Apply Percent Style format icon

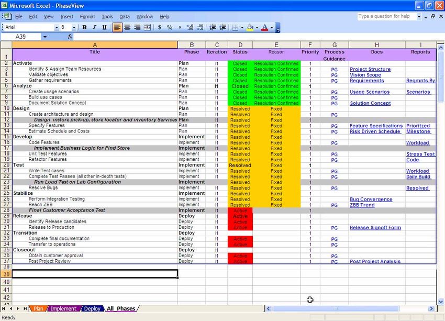click(170, 27)
